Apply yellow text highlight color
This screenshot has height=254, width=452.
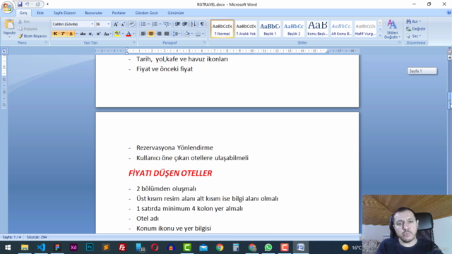pyautogui.click(x=117, y=34)
